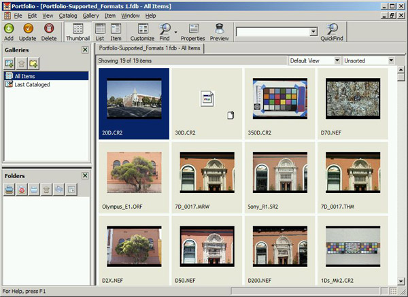Select the D70.NEF thumbnail
Image resolution: width=408 pixels, height=297 pixels.
click(x=353, y=104)
